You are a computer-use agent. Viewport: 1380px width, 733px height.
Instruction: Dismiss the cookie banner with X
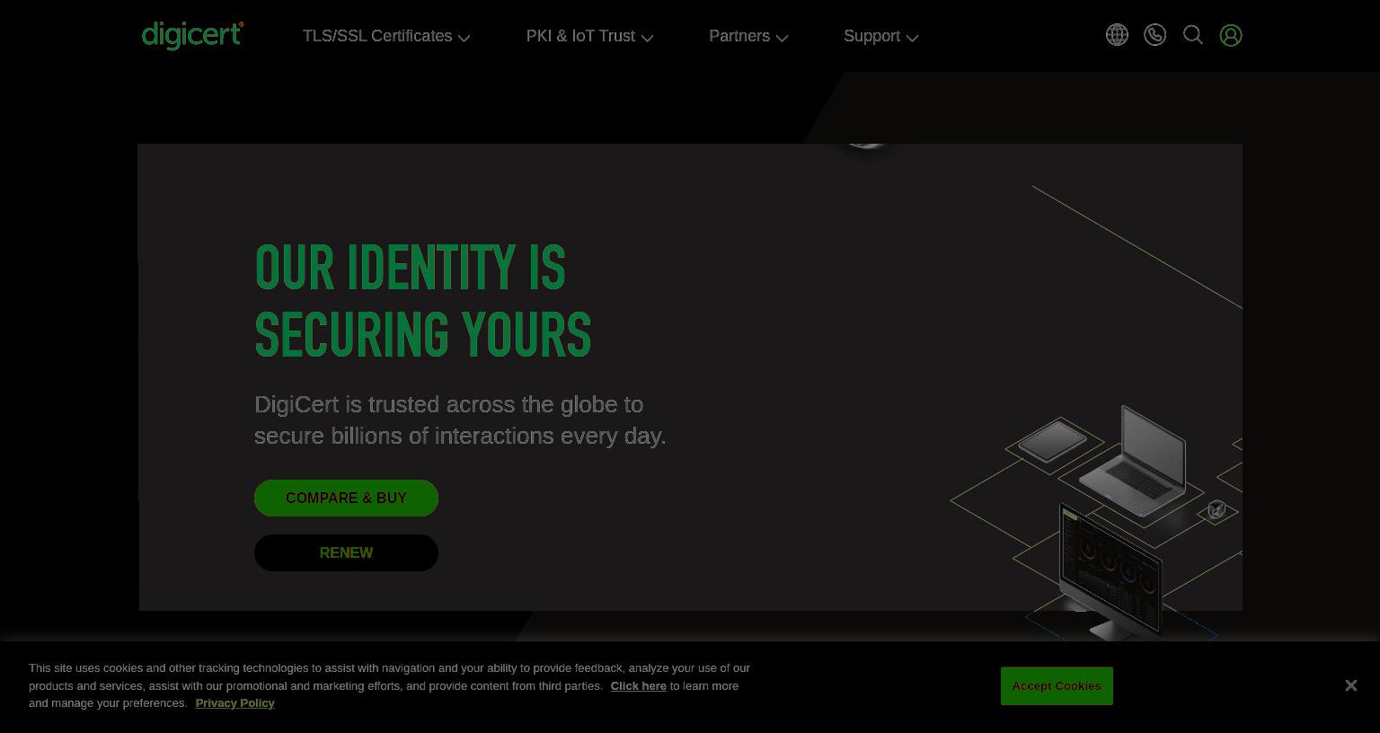coord(1350,685)
